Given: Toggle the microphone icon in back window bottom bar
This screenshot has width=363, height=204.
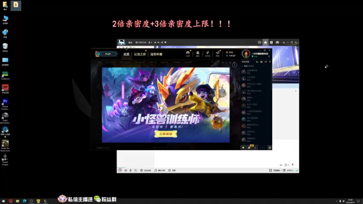Looking at the screenshot, I should click(x=131, y=170).
